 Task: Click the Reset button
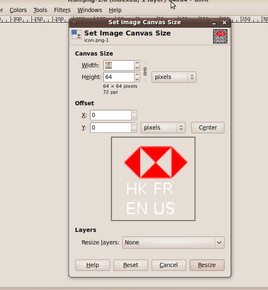(x=131, y=265)
